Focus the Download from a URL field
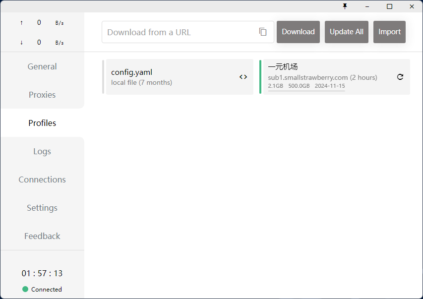 click(180, 32)
